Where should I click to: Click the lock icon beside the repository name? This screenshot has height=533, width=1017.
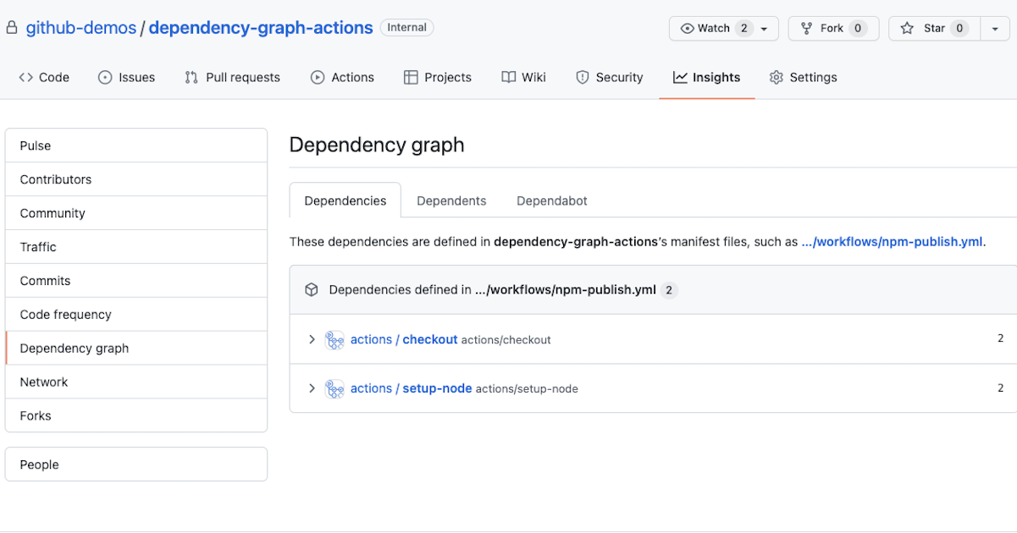click(11, 27)
